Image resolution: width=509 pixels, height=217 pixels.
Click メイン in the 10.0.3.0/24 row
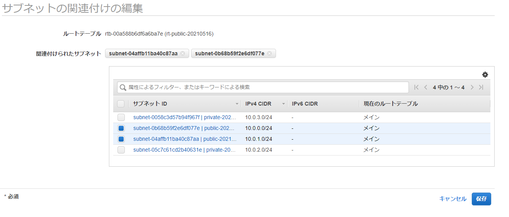coord(371,117)
